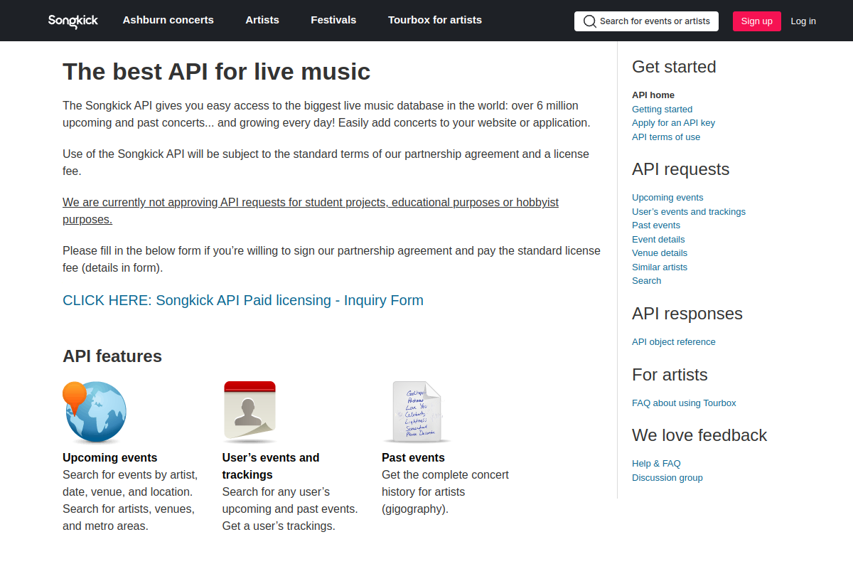
Task: Click the Past events feature heading
Action: (413, 457)
